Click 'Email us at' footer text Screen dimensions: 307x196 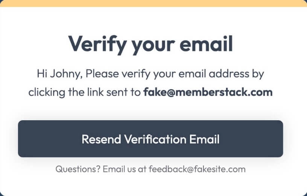125,169
